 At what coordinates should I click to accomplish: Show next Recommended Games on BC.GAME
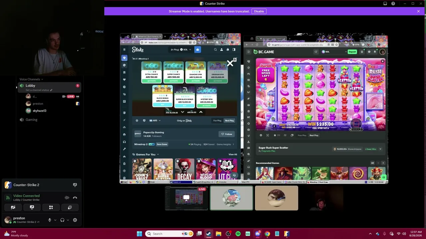pos(383,163)
